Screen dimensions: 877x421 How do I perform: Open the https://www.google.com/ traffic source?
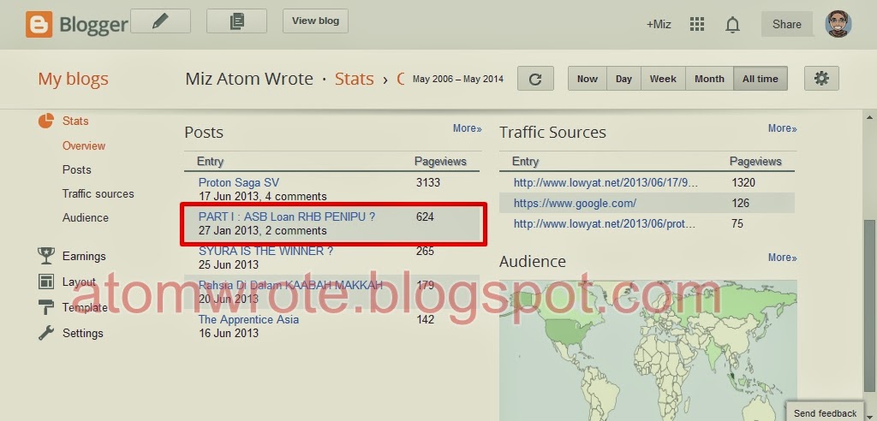click(575, 204)
